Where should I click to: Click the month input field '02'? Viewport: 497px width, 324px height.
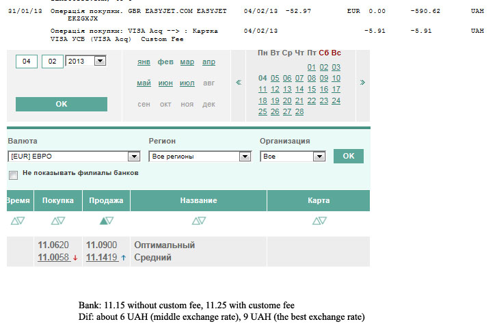pyautogui.click(x=52, y=62)
